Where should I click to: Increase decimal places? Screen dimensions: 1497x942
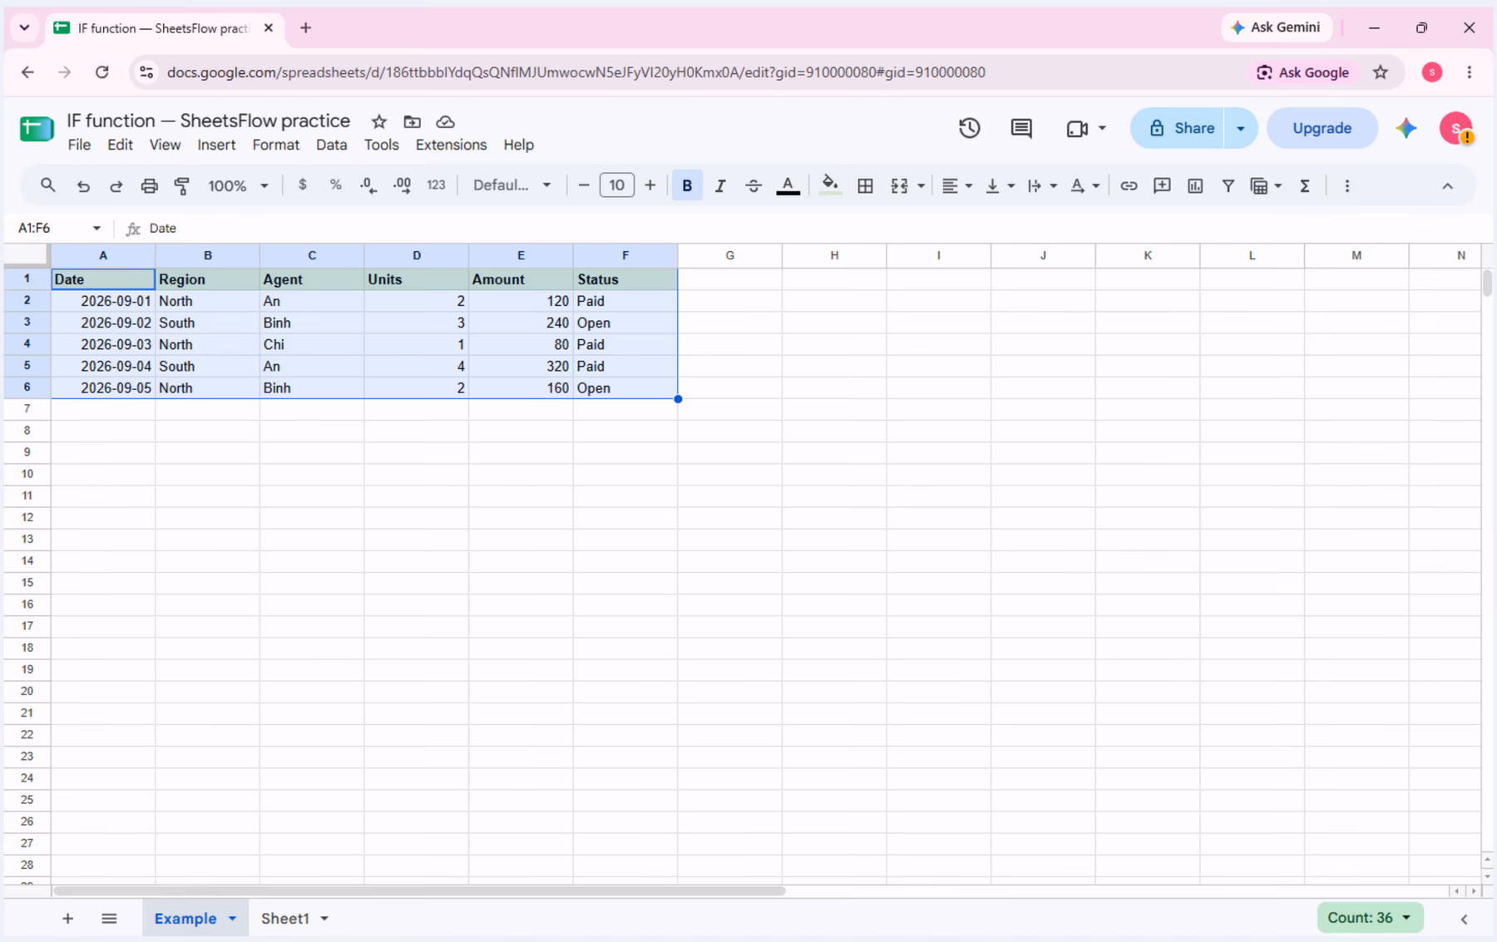click(x=402, y=185)
